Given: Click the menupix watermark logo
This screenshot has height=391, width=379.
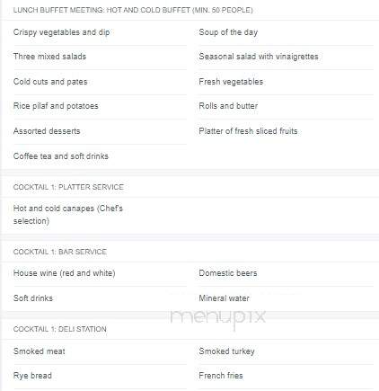Looking at the screenshot, I should pyautogui.click(x=218, y=318).
